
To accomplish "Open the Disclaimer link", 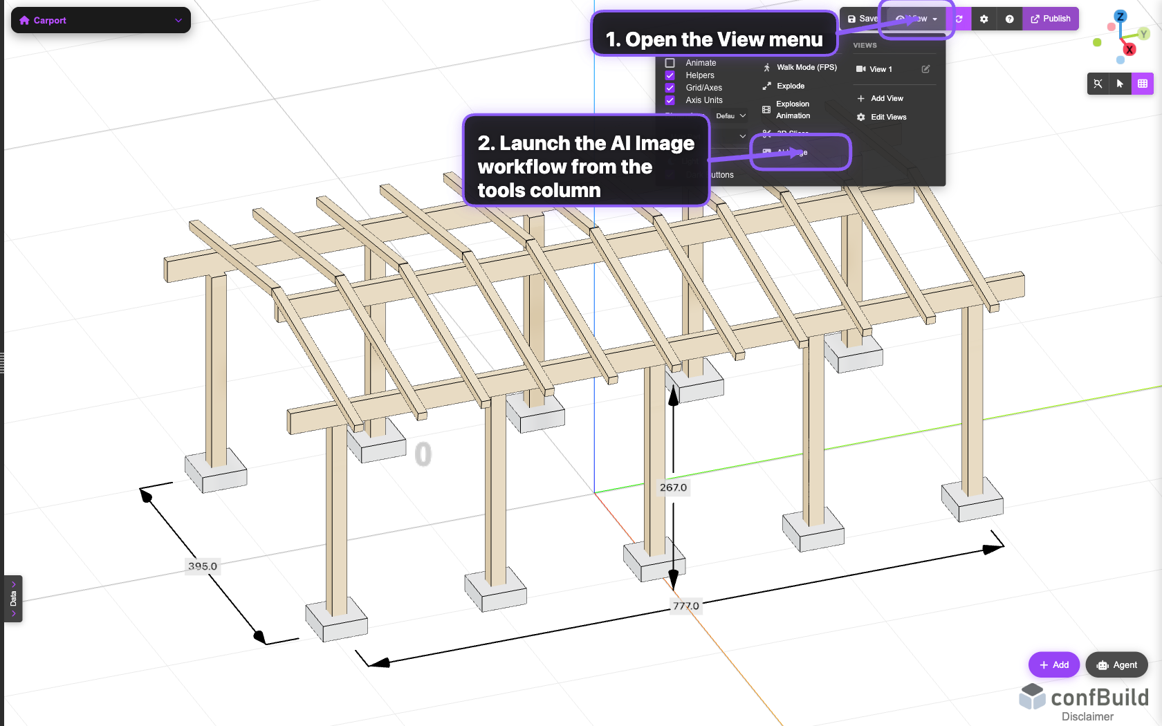I will click(1087, 717).
